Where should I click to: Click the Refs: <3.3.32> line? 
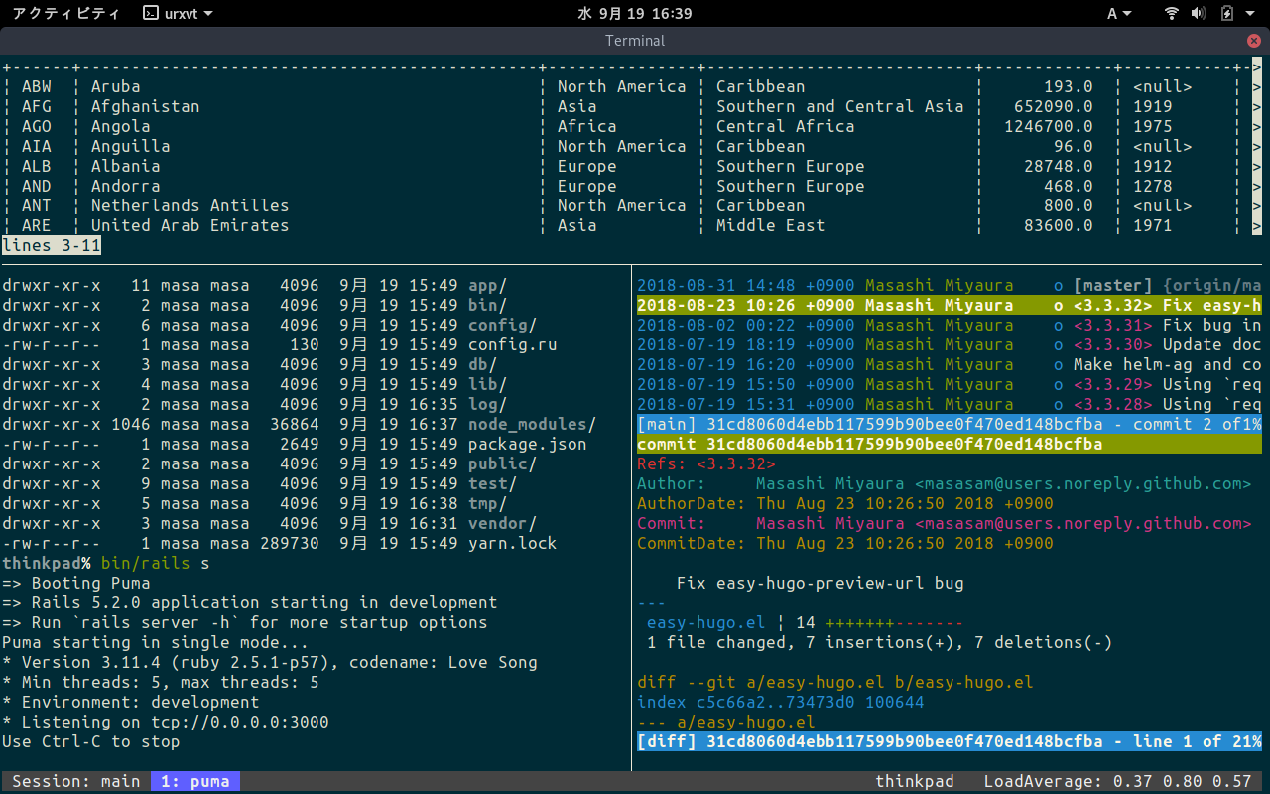(x=706, y=463)
